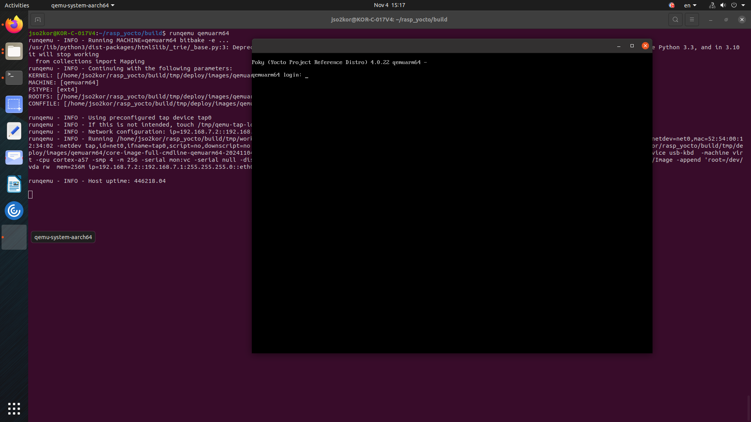751x422 pixels.
Task: Minimize the QEMU window
Action: [619, 46]
